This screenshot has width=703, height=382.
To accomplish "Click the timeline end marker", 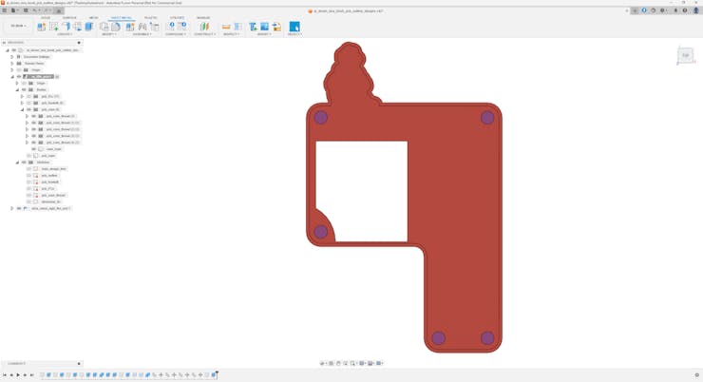I will [x=217, y=374].
